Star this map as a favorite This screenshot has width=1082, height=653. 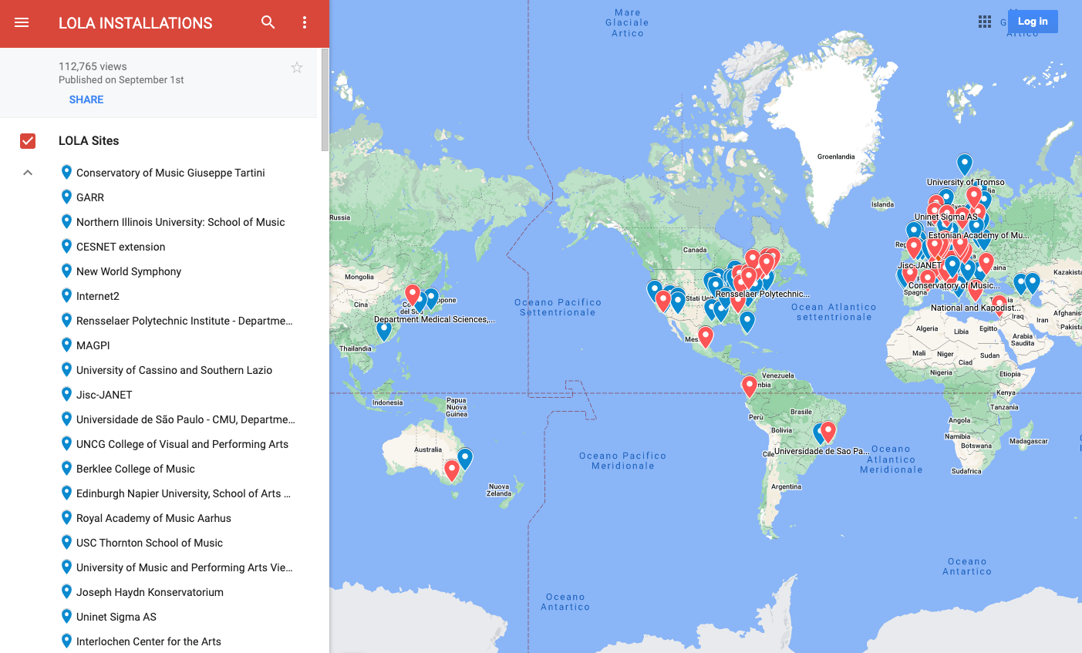coord(297,68)
